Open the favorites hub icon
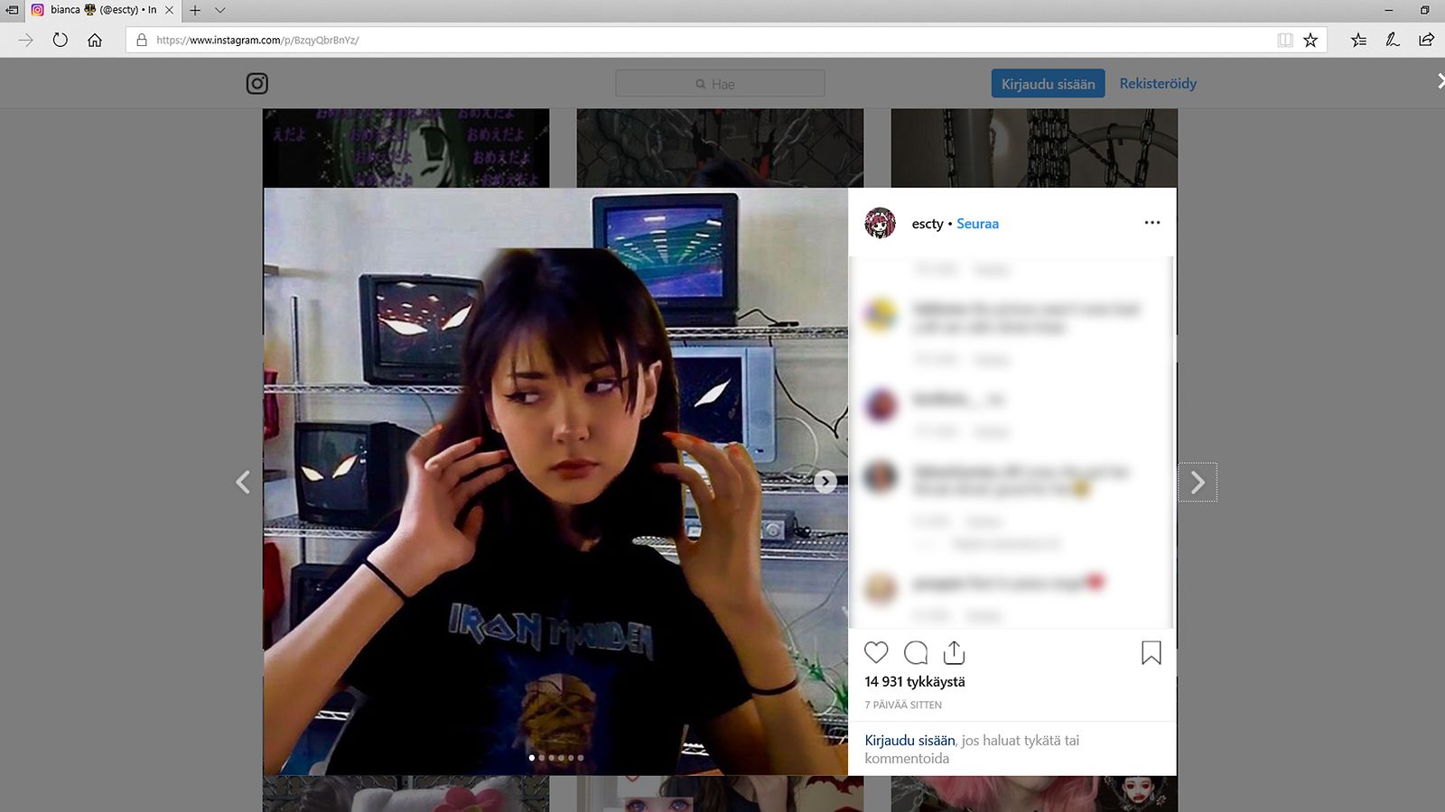The image size is (1445, 812). pos(1358,40)
